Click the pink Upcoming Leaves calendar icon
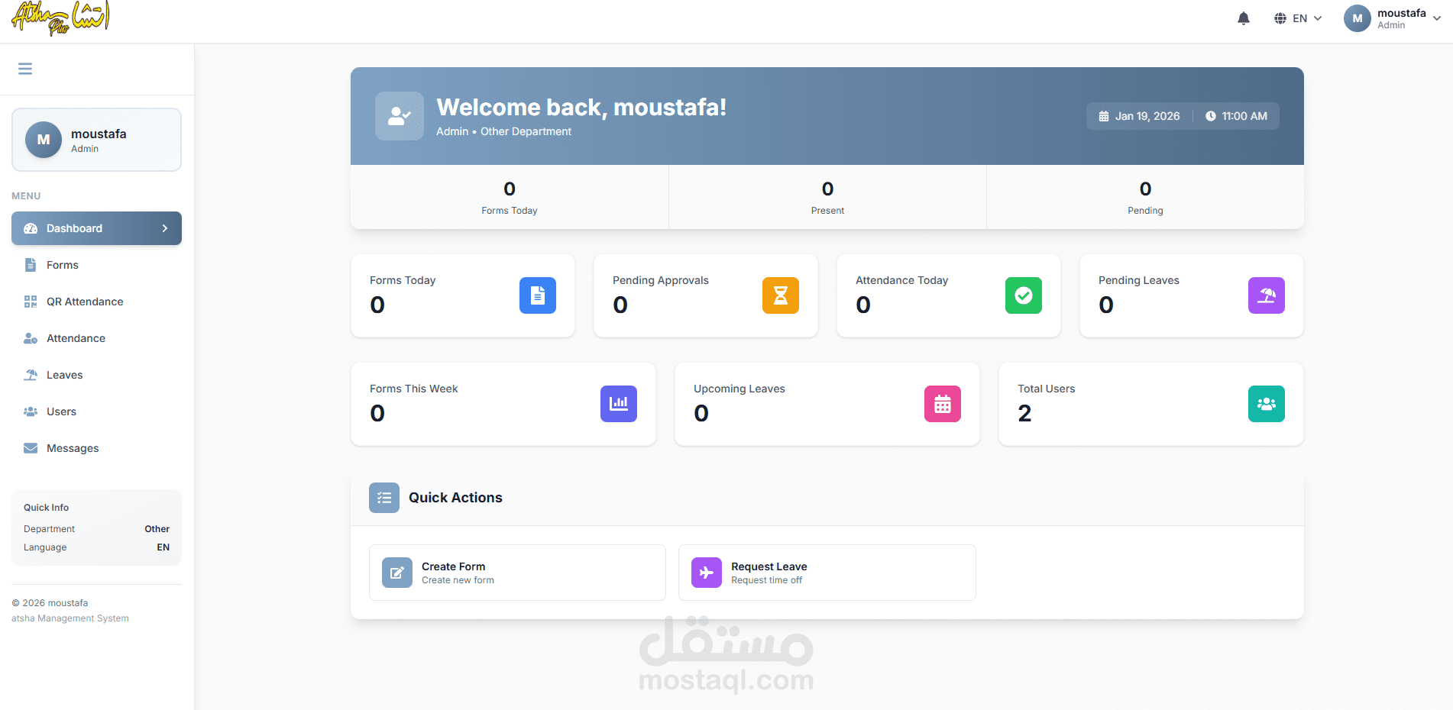 (x=943, y=404)
